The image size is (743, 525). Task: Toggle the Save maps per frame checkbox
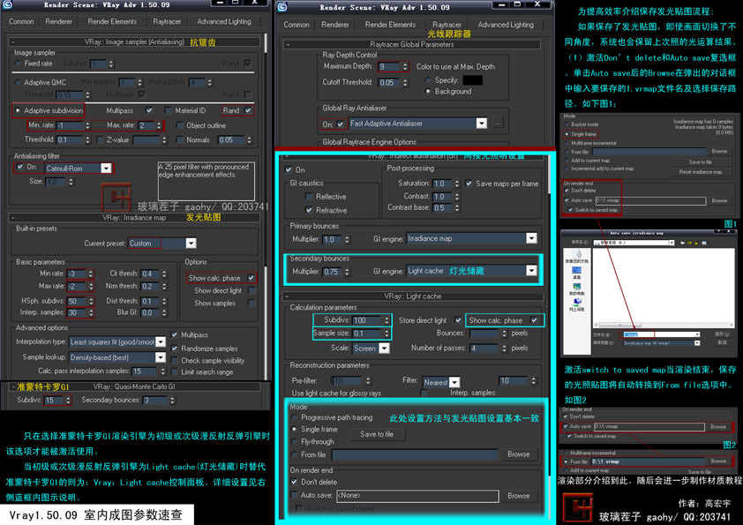coord(469,184)
